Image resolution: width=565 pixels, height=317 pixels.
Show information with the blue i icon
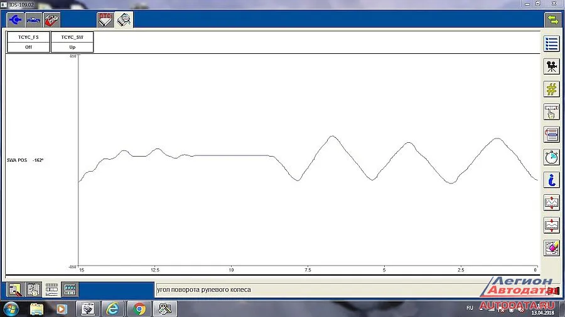[551, 180]
